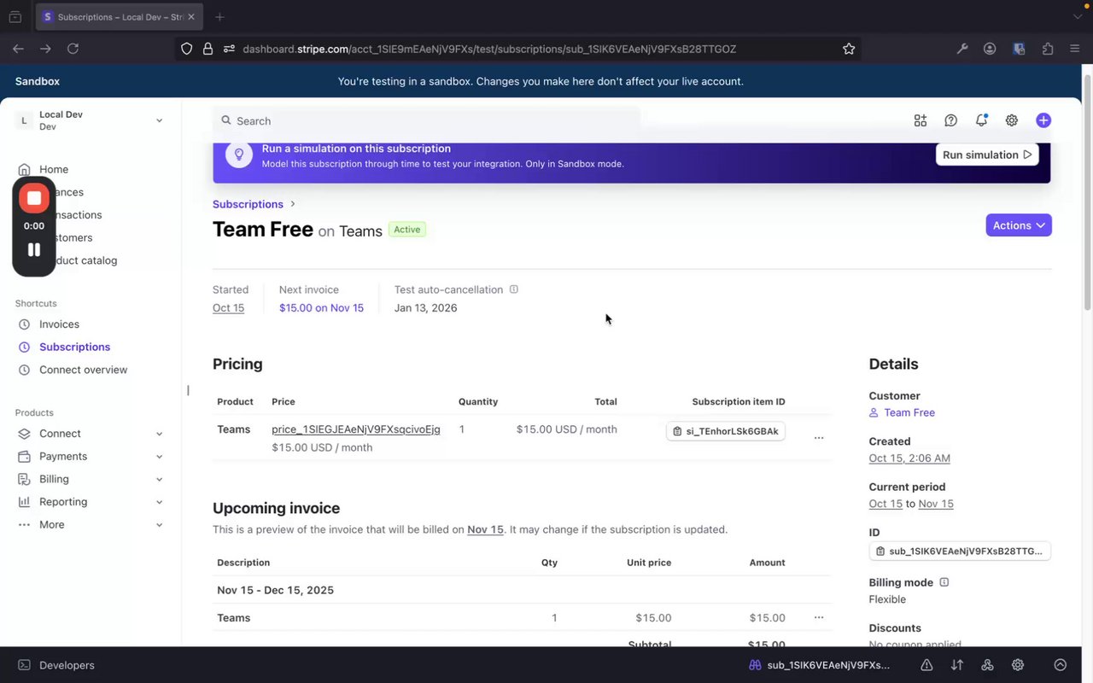Click the purple plus create button
1093x683 pixels.
[1043, 120]
